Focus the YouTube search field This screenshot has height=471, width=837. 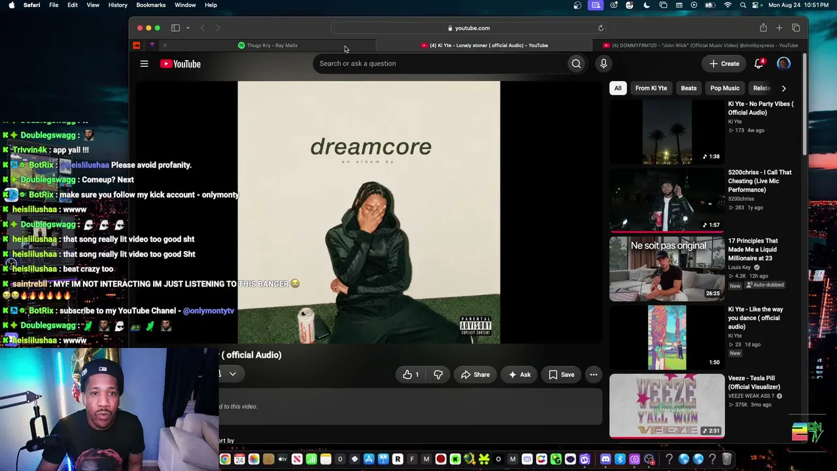pyautogui.click(x=441, y=63)
